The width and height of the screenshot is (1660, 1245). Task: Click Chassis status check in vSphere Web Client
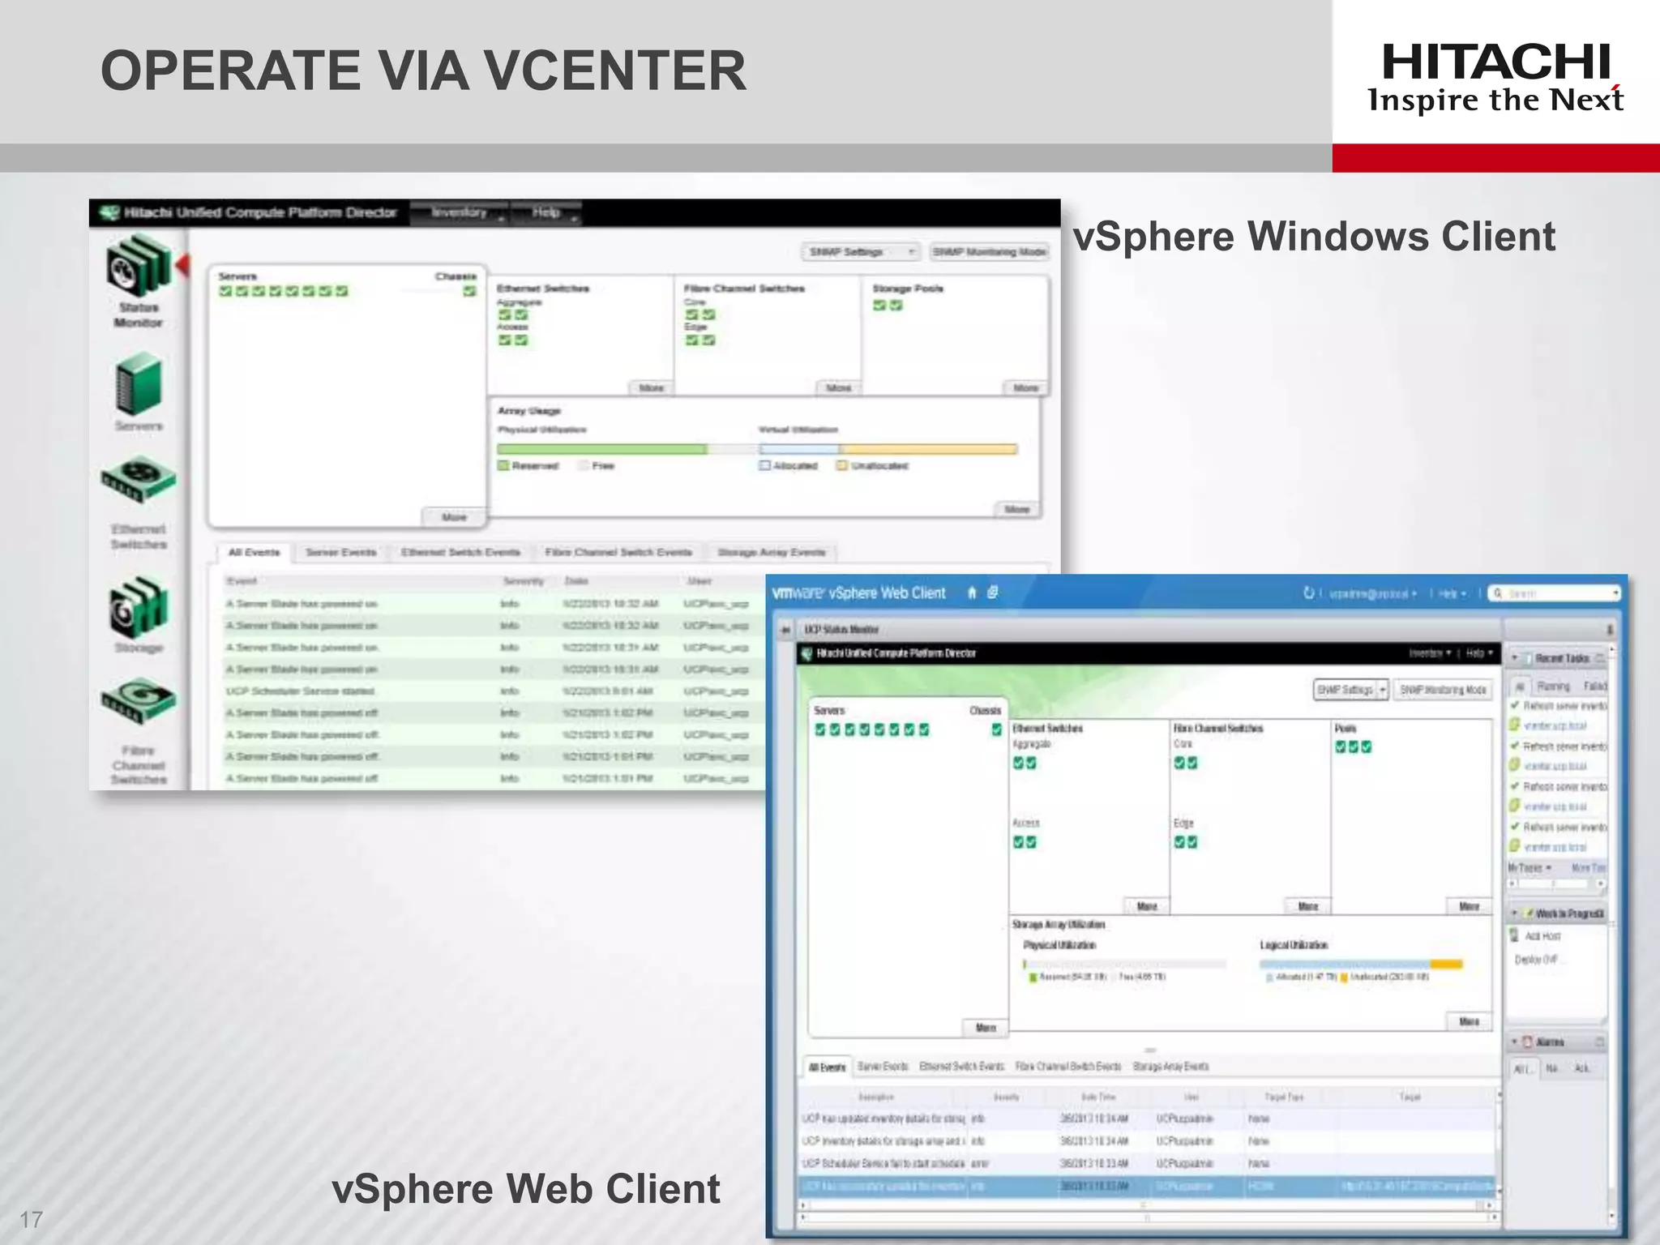(x=997, y=729)
